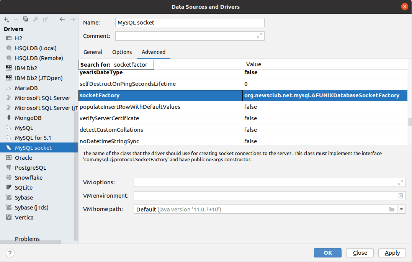This screenshot has width=412, height=262.
Task: Open the General tab
Action: [x=93, y=52]
